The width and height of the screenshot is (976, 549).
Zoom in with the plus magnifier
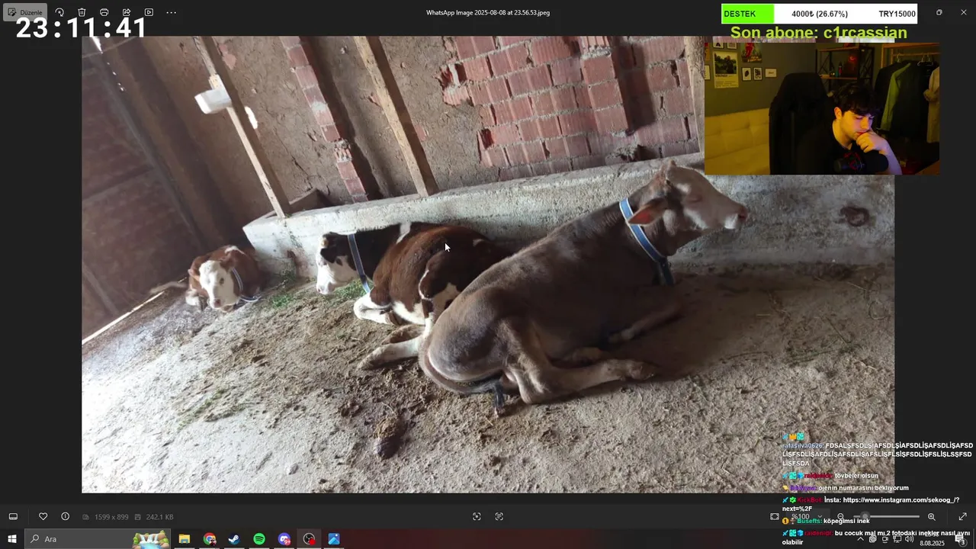click(x=931, y=517)
